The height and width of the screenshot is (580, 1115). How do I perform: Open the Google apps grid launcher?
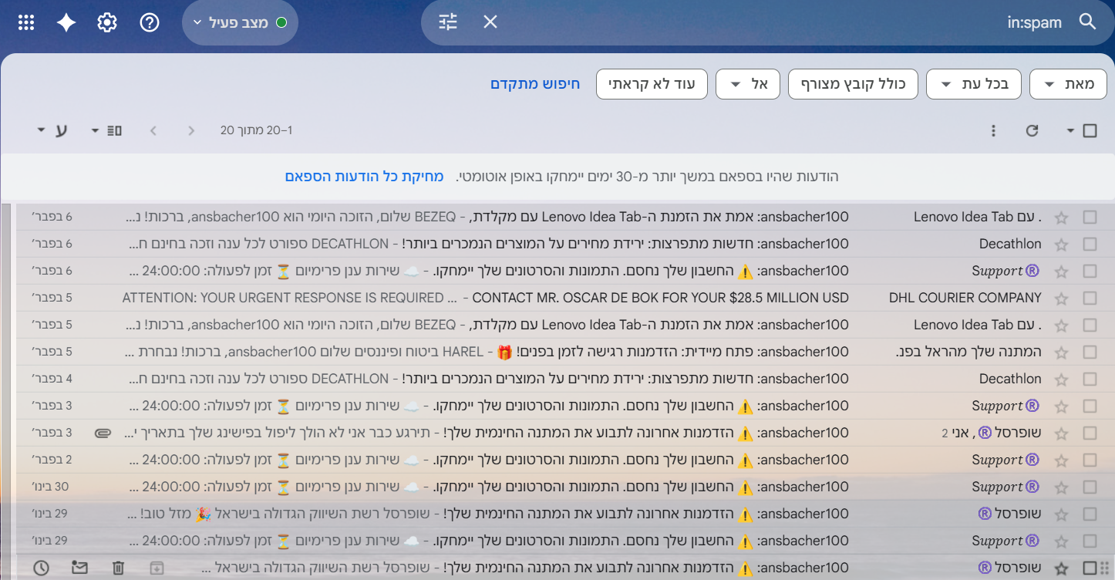[26, 22]
